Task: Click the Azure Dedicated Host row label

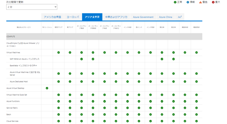Action: pos(19,82)
